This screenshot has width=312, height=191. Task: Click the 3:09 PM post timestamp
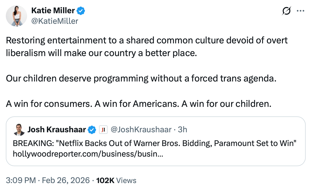click(21, 180)
